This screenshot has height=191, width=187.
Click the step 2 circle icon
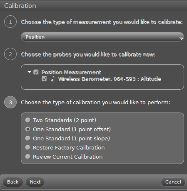click(10, 54)
